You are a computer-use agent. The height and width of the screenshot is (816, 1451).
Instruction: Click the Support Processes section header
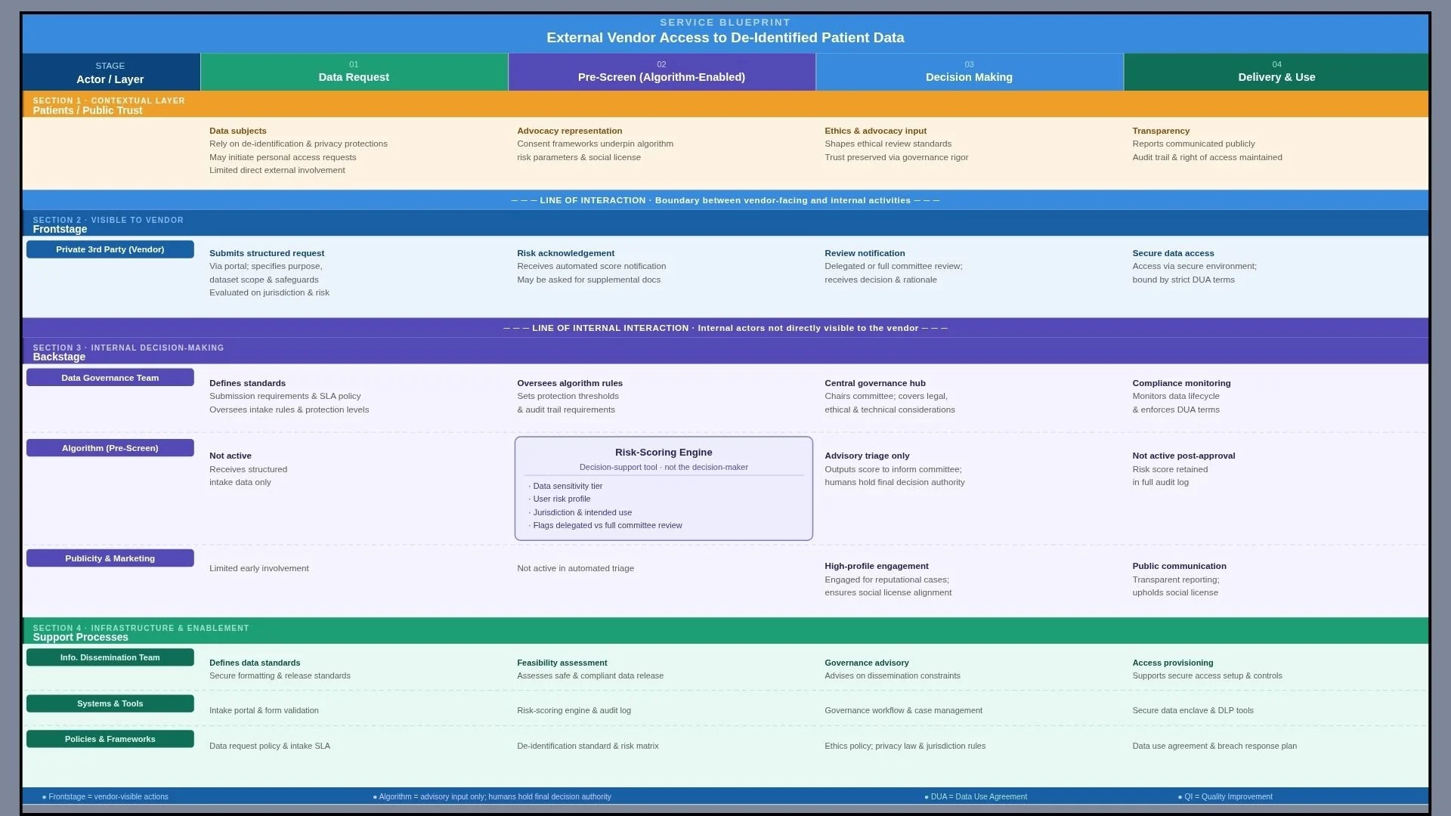click(81, 637)
